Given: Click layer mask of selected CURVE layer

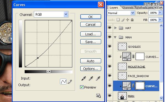Looking at the screenshot, I should (140, 86).
